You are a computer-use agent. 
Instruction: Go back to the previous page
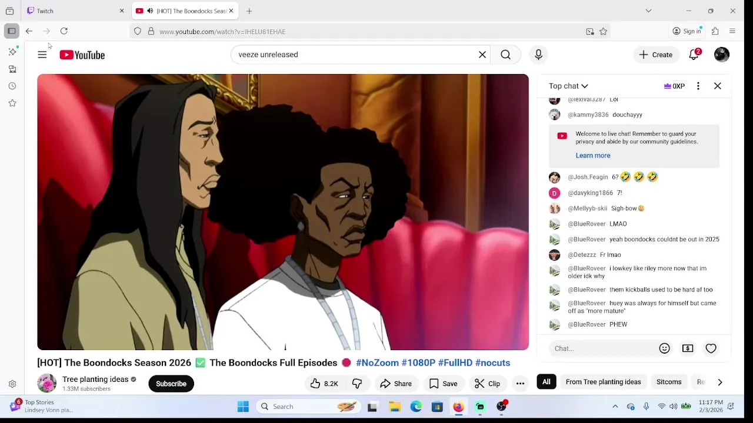(29, 31)
